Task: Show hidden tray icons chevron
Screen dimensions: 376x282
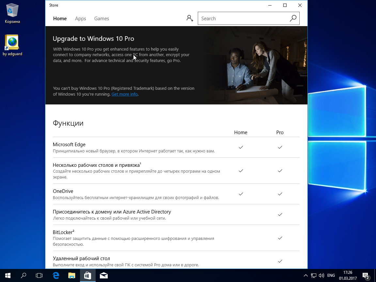Action: coord(306,275)
